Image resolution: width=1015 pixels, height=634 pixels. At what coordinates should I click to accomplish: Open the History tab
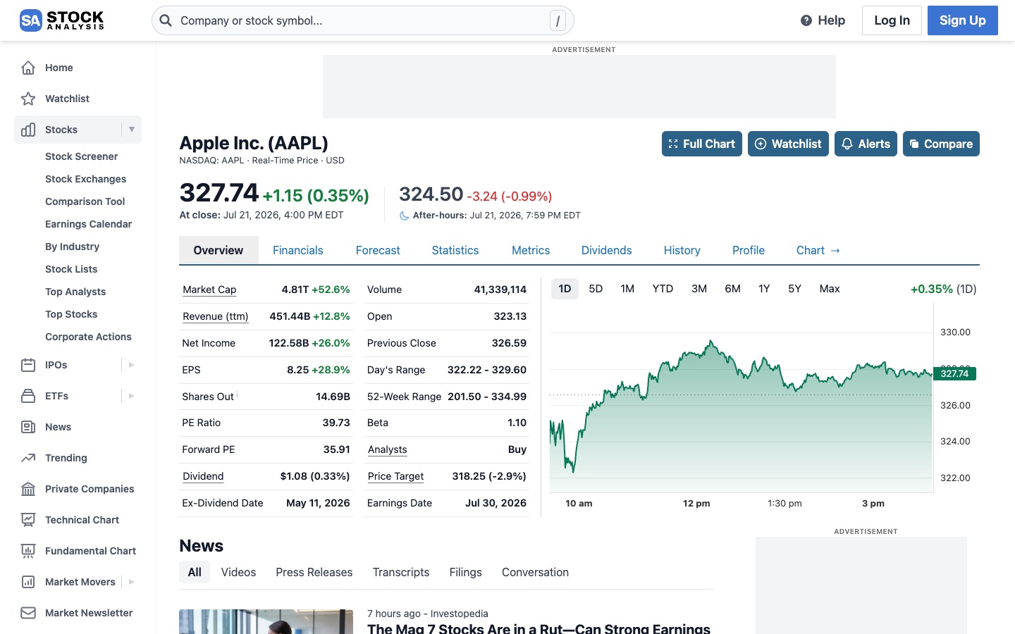coord(682,250)
